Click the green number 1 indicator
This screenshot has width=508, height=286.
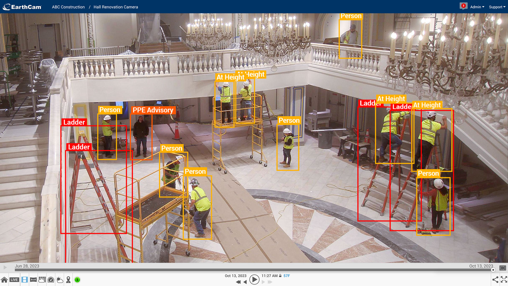(77, 280)
